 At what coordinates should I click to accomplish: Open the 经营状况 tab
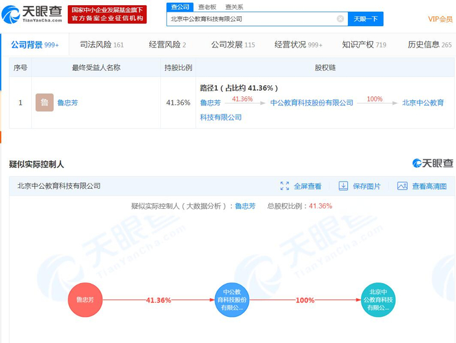(298, 45)
